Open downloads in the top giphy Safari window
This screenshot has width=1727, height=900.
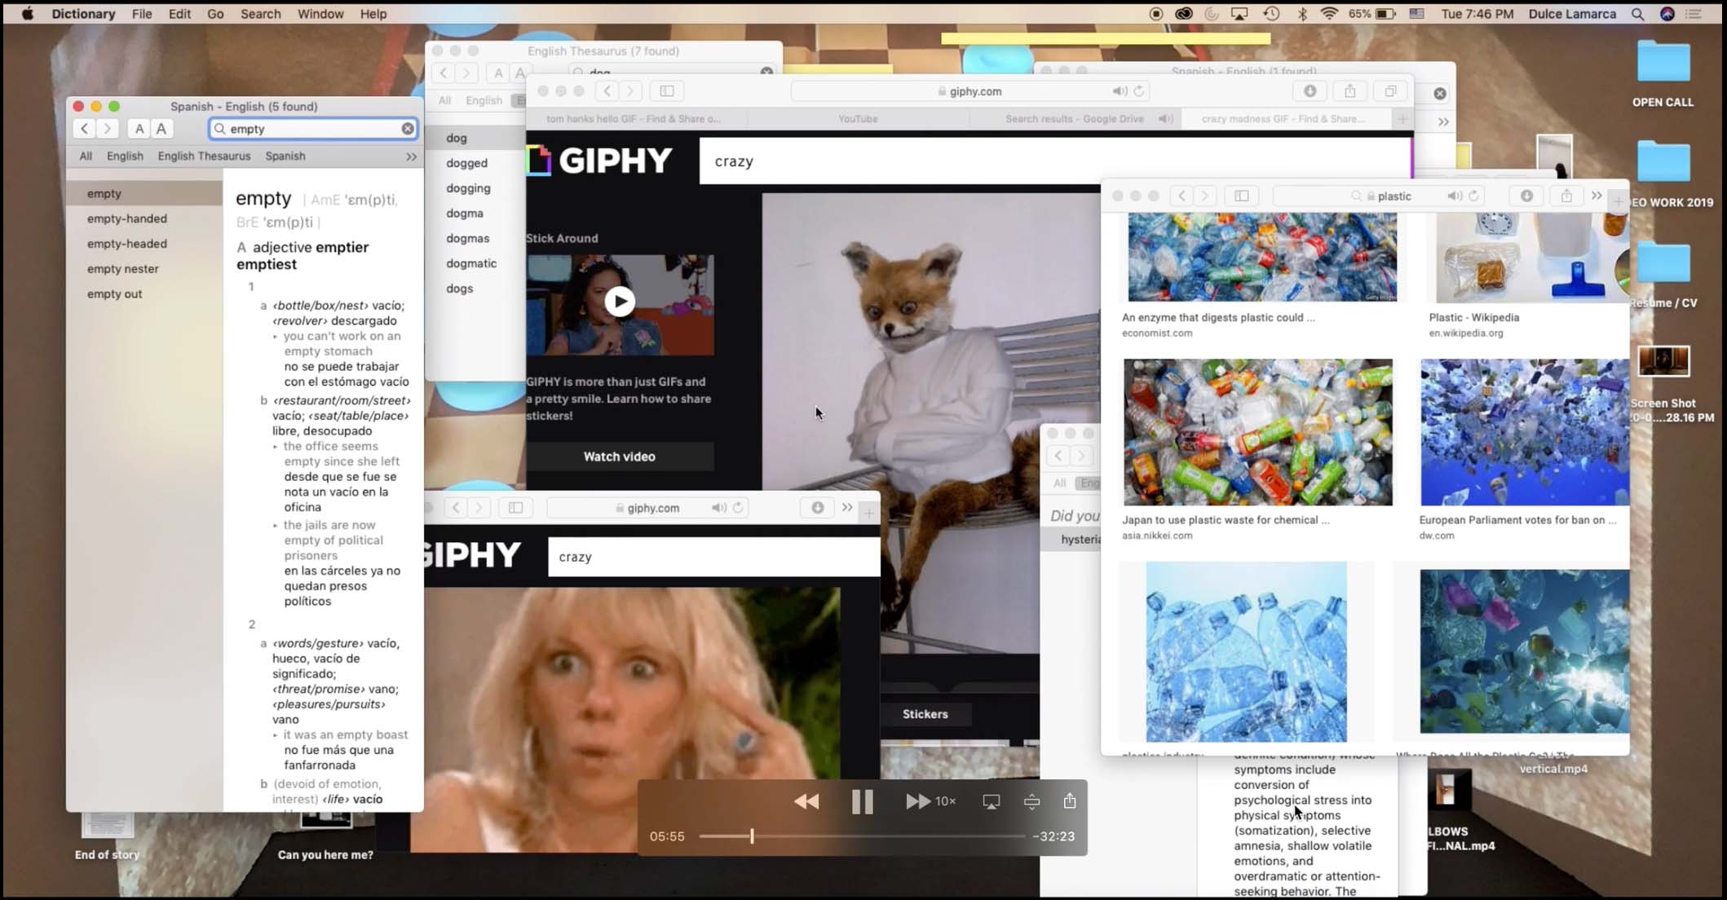tap(1310, 91)
